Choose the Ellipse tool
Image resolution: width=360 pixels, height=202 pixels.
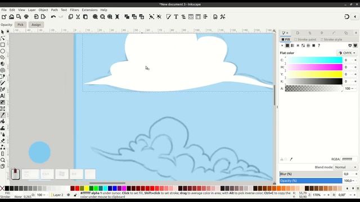tap(2, 51)
